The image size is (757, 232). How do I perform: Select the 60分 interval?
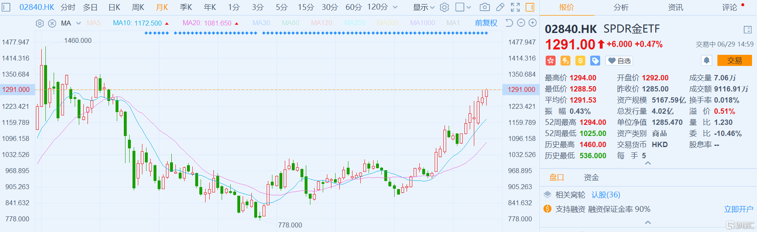pyautogui.click(x=354, y=7)
